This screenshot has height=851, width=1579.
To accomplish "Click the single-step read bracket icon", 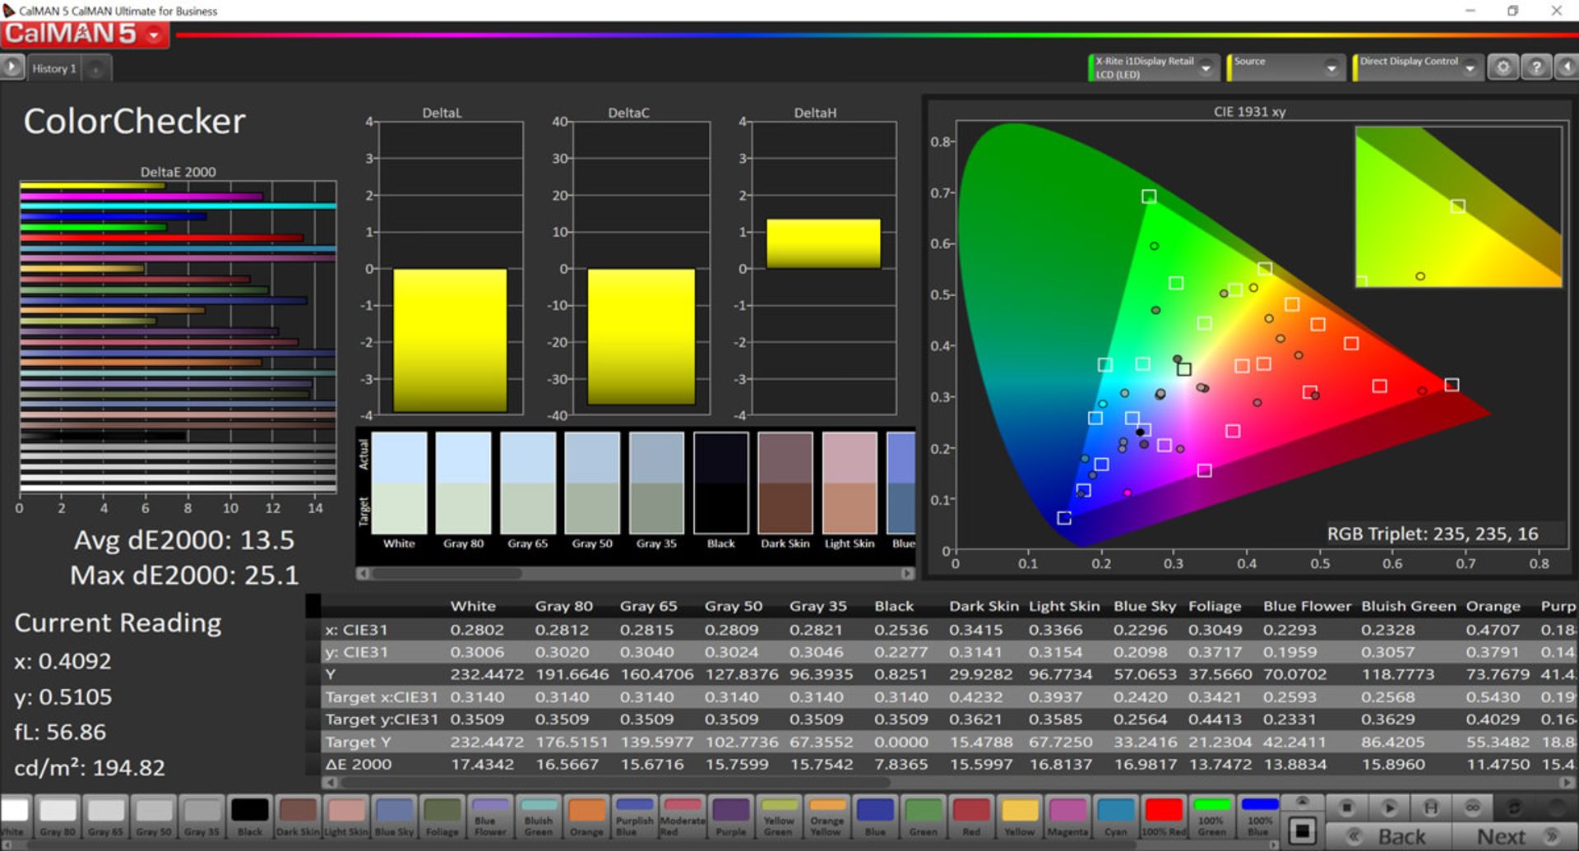I will tap(1431, 807).
